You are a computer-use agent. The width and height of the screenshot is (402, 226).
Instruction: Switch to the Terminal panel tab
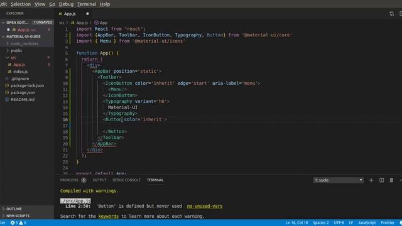[x=155, y=180]
